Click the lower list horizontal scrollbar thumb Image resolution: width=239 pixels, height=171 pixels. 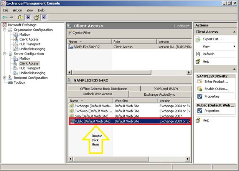(x=111, y=159)
